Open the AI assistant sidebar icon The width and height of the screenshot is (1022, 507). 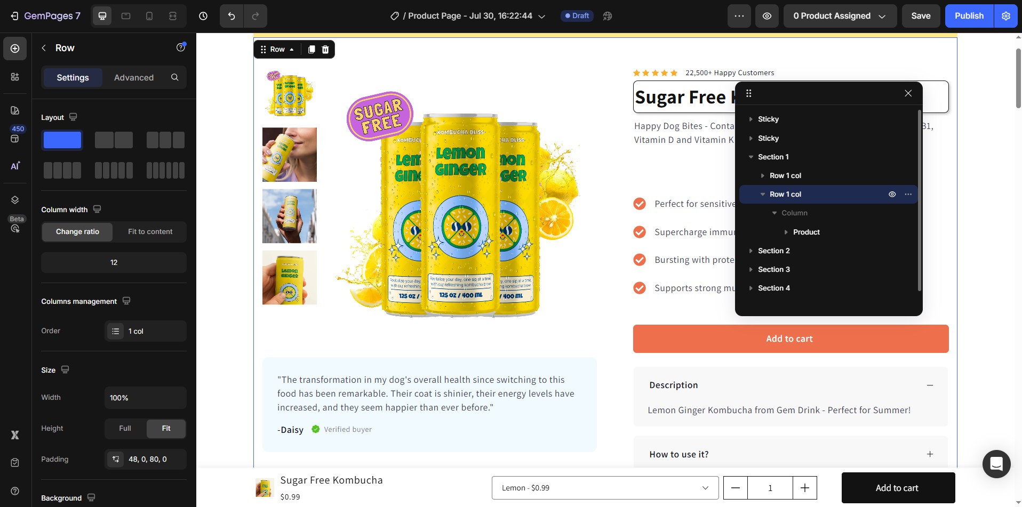tap(15, 166)
